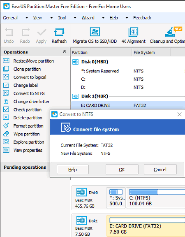This screenshot has width=185, height=237.
Task: Click the Partition column header
Action: [101, 52]
